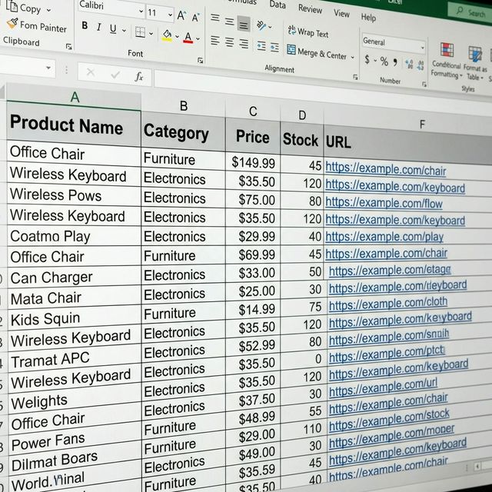Apply the yellow Fill Color
This screenshot has height=492, width=492.
click(168, 35)
